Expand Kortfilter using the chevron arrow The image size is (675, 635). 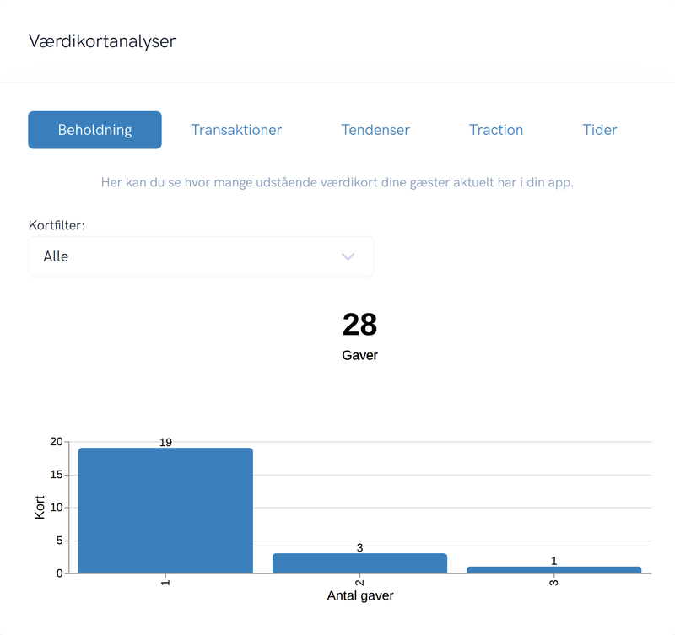[x=348, y=256]
